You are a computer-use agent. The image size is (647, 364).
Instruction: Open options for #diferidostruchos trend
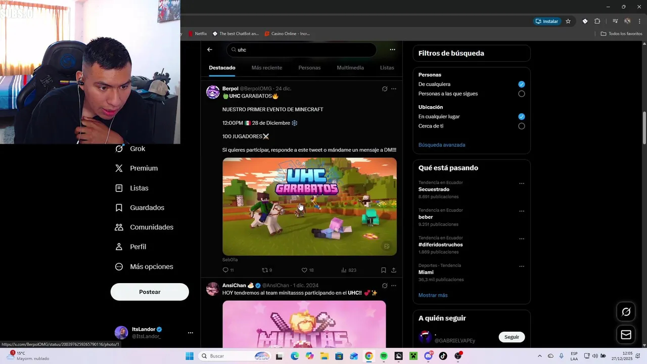[x=522, y=239]
